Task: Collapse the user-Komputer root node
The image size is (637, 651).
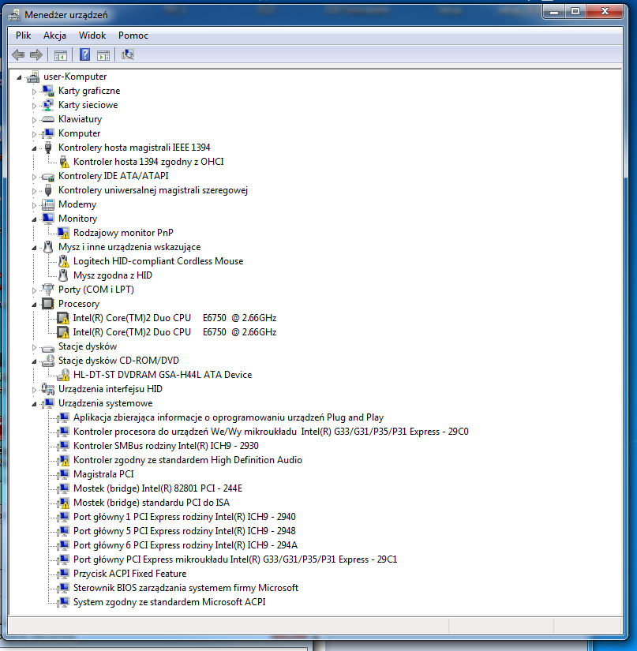Action: coord(19,77)
